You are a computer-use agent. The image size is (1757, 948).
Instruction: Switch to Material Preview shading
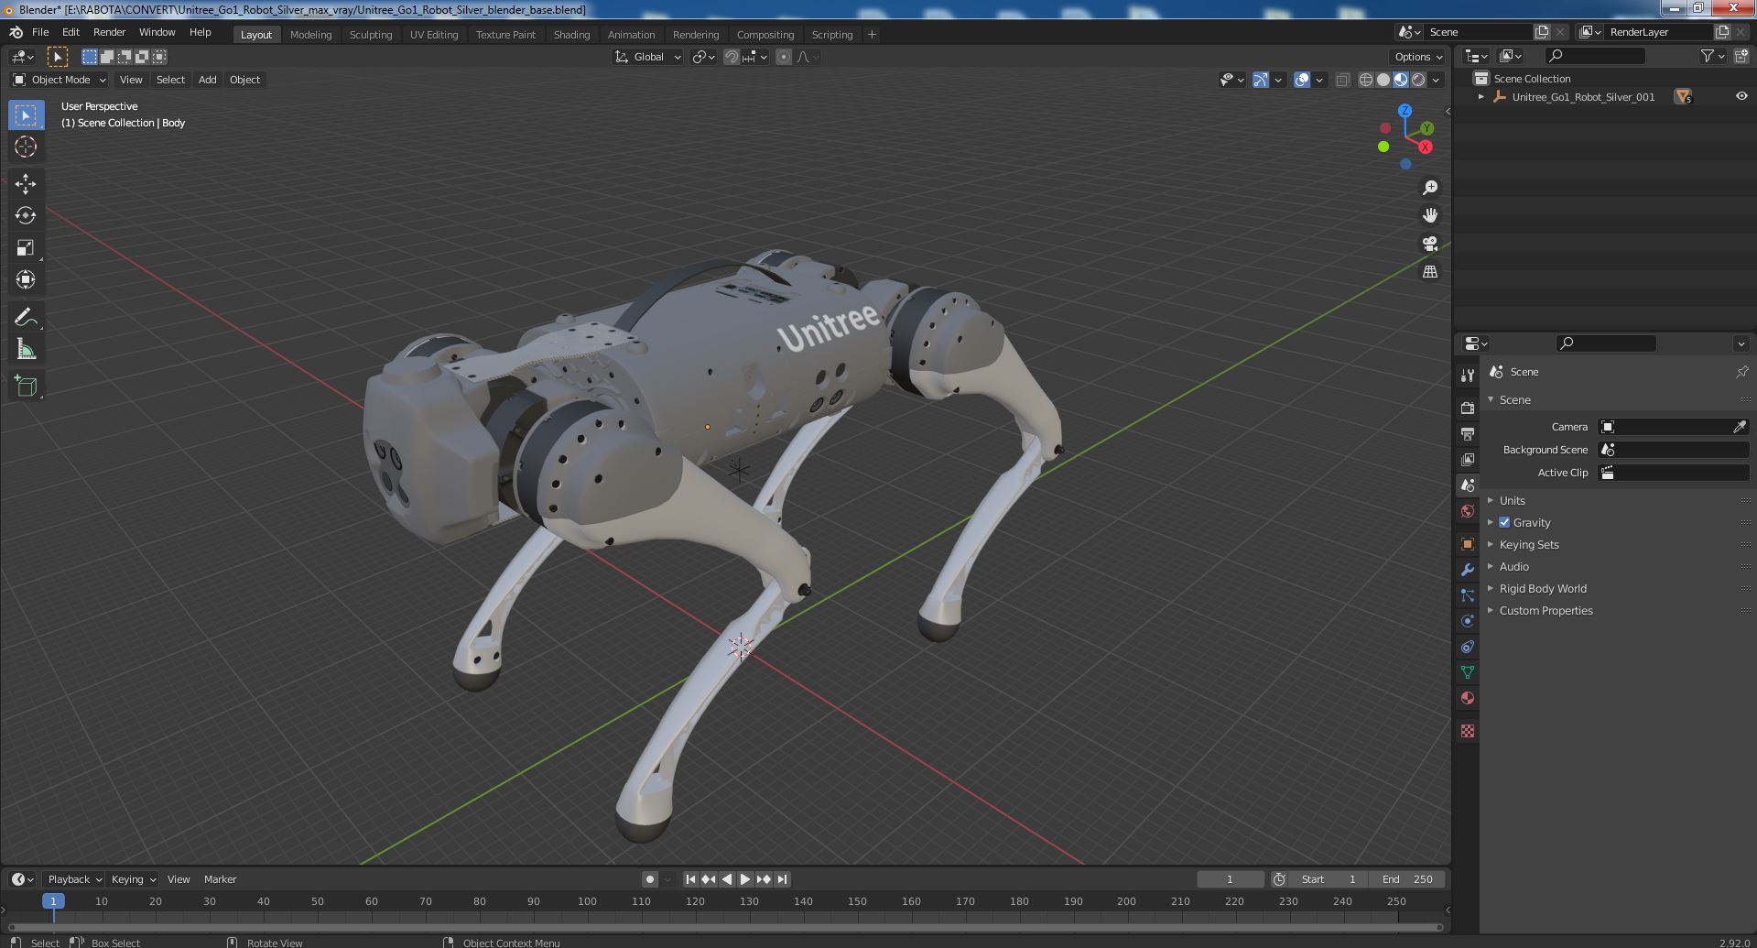click(1401, 80)
